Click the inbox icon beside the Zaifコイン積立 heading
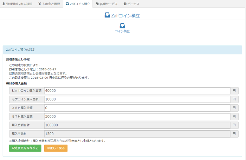Image resolution: width=246 pixels, height=160 pixels. click(x=108, y=15)
